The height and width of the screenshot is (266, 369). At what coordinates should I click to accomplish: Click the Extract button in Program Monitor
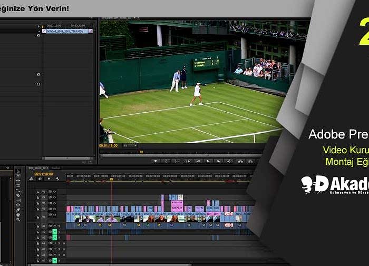click(x=250, y=161)
